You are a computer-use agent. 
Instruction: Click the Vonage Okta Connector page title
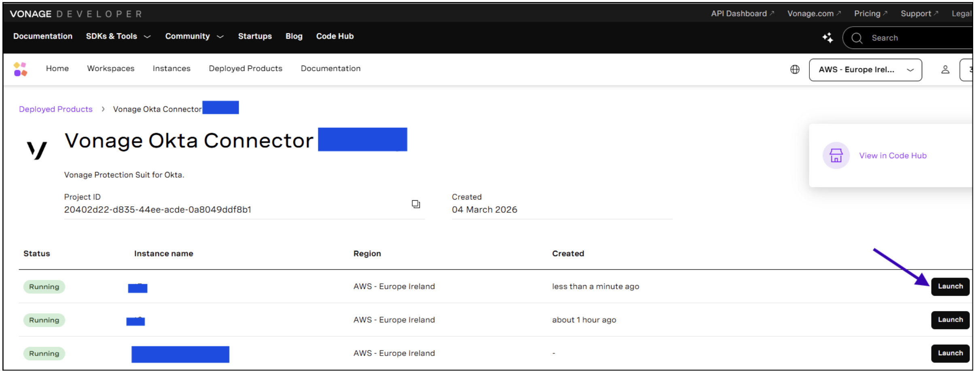[x=189, y=140]
